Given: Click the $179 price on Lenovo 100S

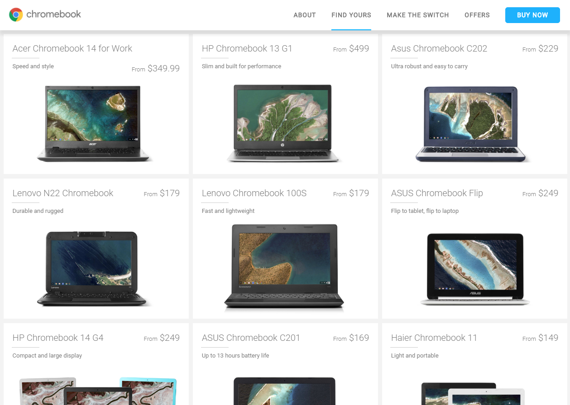Looking at the screenshot, I should [x=359, y=193].
